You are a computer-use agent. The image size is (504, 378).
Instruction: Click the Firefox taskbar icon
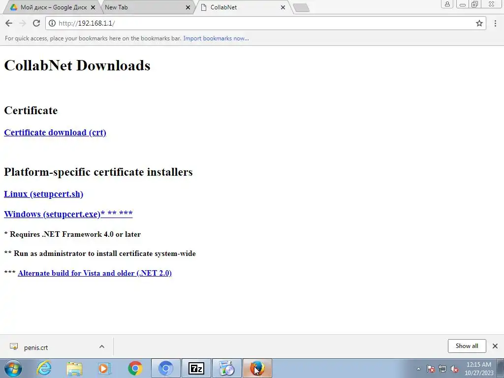coord(257,368)
